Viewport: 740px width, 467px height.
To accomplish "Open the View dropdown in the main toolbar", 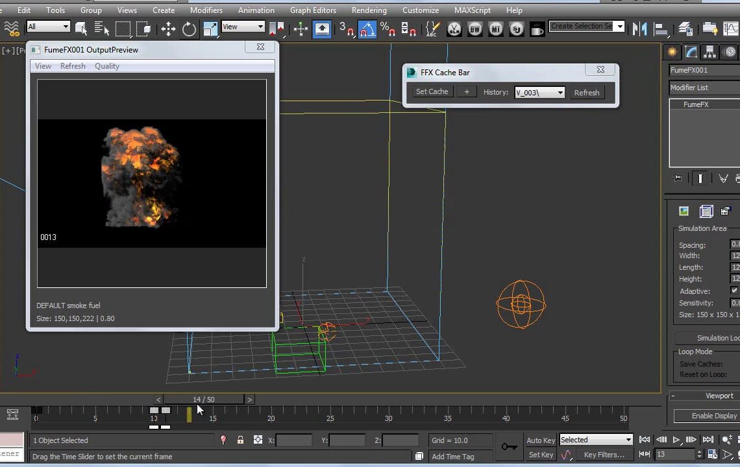I will (243, 27).
